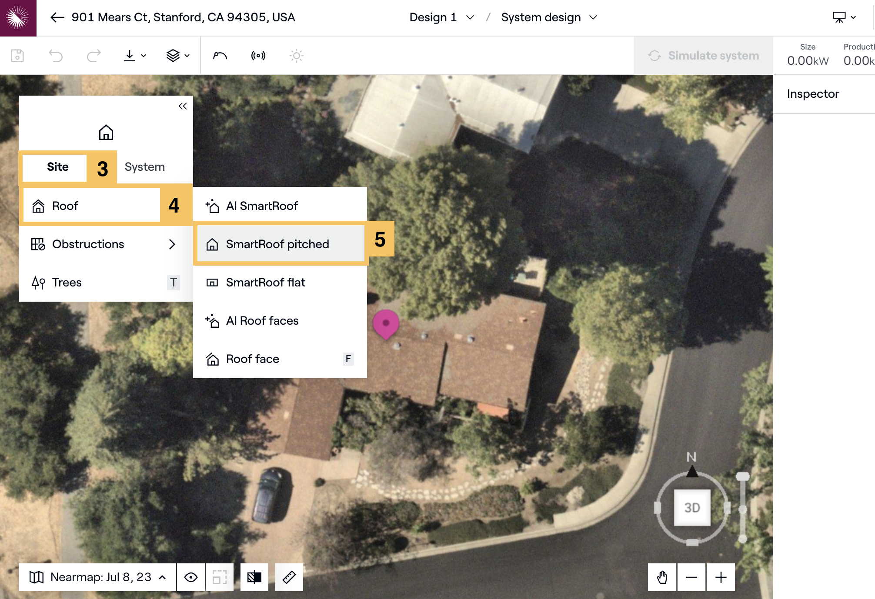Click the tilt slider next to compass
Image resolution: width=875 pixels, height=599 pixels.
tap(743, 508)
